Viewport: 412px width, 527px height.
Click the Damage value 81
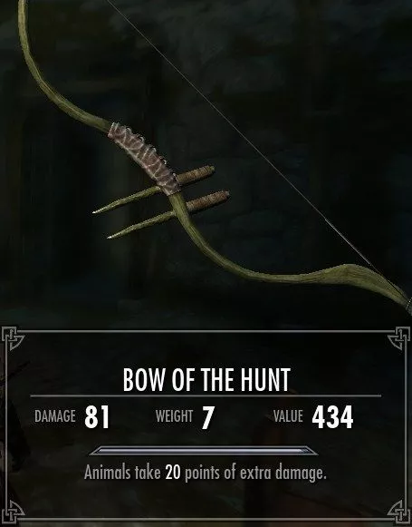tap(97, 416)
